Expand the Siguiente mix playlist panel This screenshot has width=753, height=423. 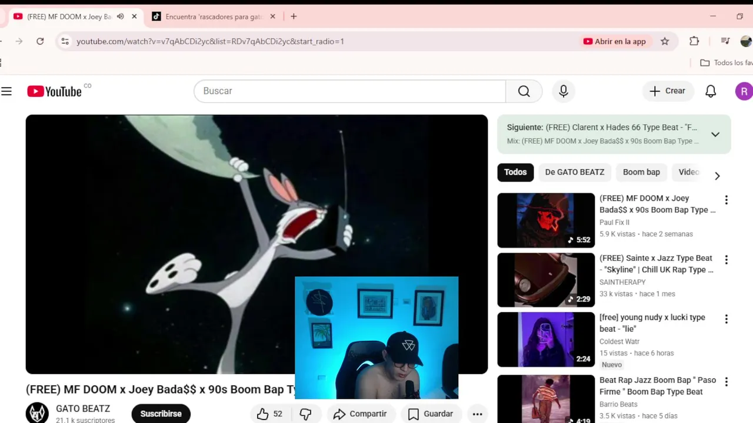click(715, 135)
